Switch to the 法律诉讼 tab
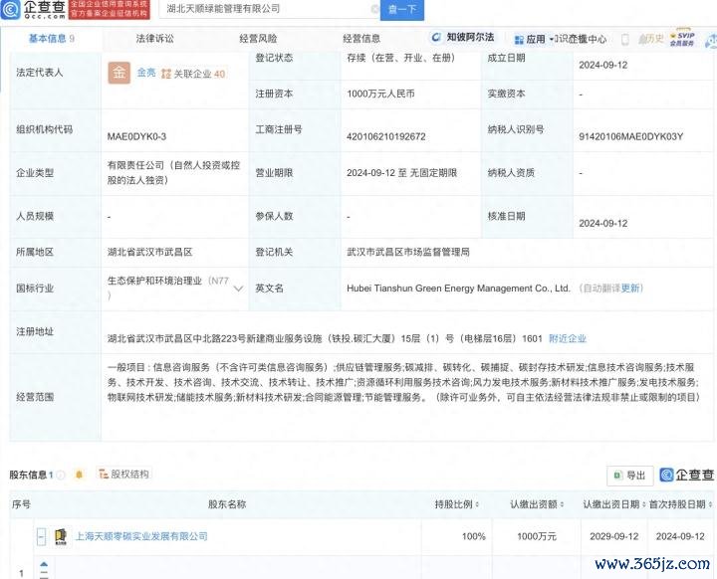 [154, 39]
